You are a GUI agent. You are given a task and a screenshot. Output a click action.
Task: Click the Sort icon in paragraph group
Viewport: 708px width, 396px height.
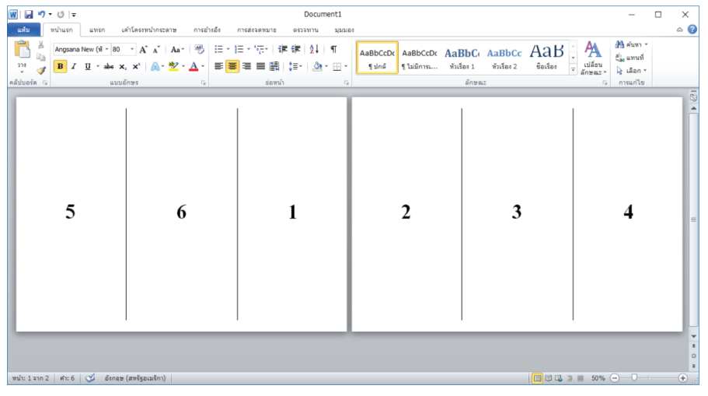coord(314,49)
